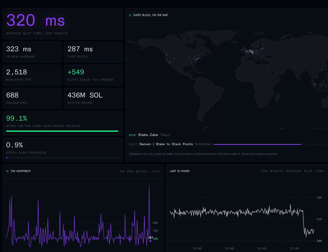328x252 pixels.
Task: Click the "15:00" time axis label
Action: tap(294, 248)
